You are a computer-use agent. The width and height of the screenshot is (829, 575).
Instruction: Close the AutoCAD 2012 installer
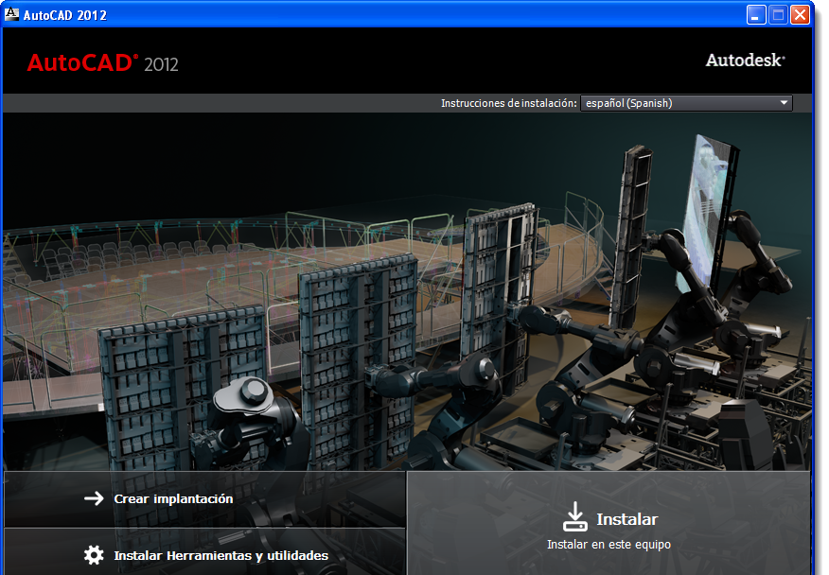[800, 14]
